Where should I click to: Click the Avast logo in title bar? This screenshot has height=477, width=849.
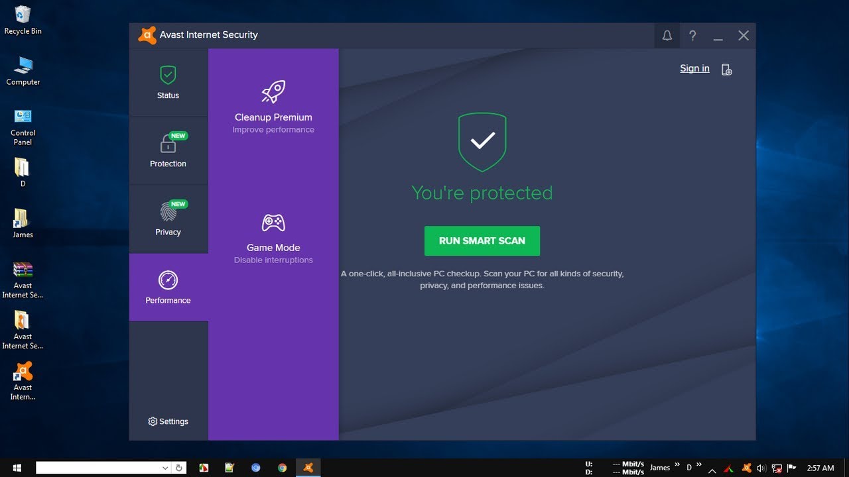[x=147, y=35]
